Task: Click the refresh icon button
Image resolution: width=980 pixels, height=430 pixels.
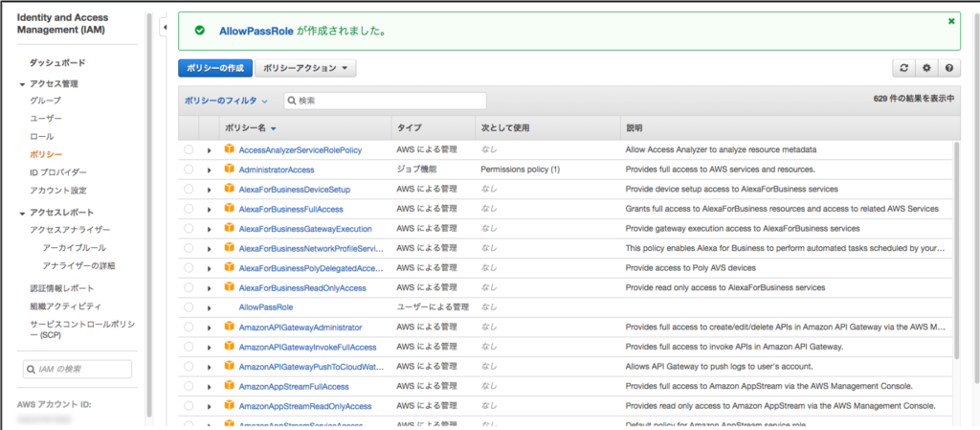Action: [x=902, y=68]
